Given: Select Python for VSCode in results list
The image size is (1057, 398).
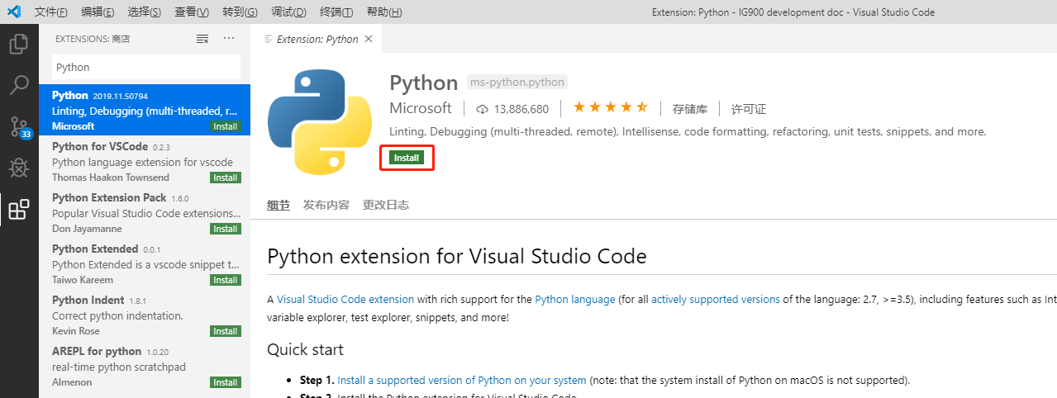Looking at the screenshot, I should pyautogui.click(x=145, y=162).
